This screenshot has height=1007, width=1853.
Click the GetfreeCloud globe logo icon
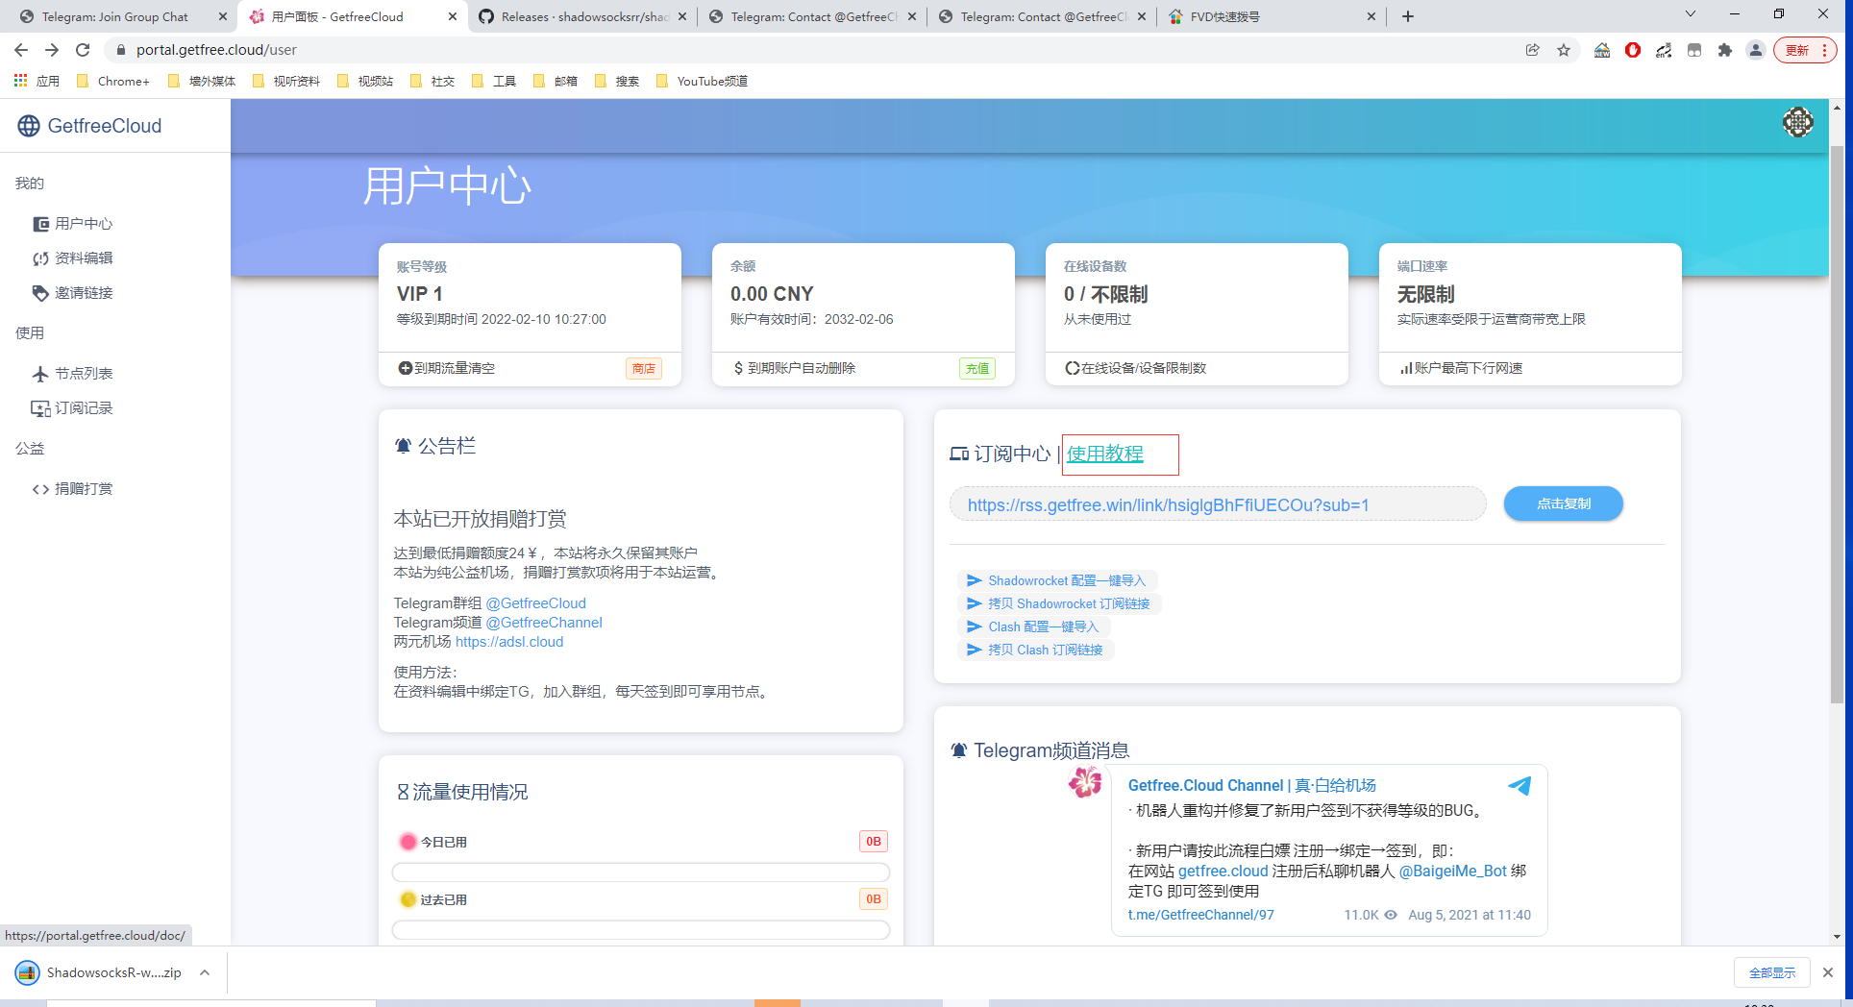tap(29, 126)
